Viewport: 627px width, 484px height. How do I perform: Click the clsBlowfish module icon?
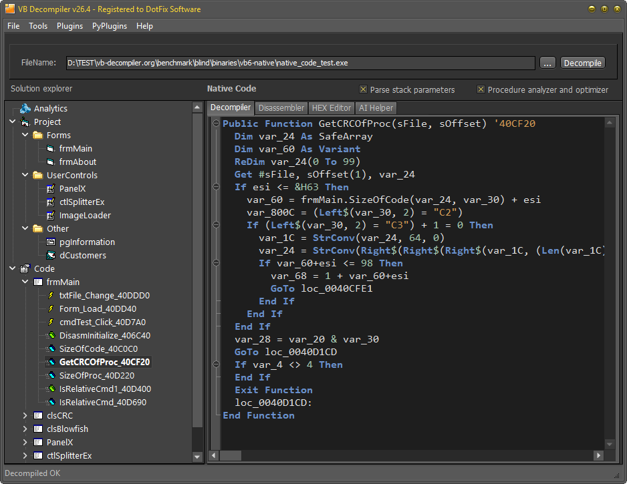[x=38, y=429]
